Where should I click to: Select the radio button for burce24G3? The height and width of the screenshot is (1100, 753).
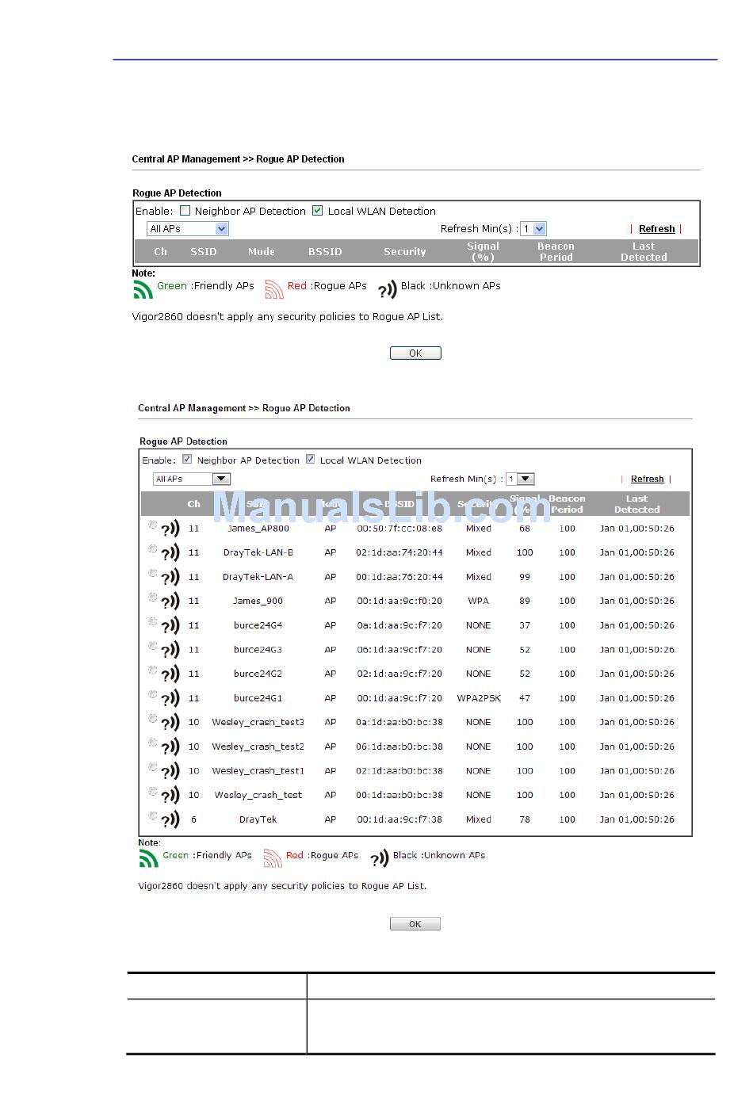[x=153, y=646]
